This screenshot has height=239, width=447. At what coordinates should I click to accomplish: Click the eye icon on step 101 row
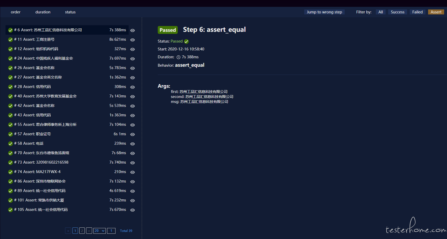pyautogui.click(x=133, y=201)
